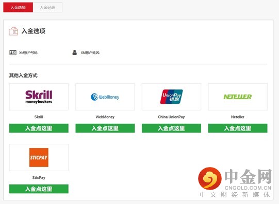Click the 入金选项 page heading text
This screenshot has width=279, height=204.
[x=34, y=31]
